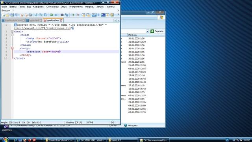Click the Open file folder icon
The image size is (252, 142).
(7, 15)
